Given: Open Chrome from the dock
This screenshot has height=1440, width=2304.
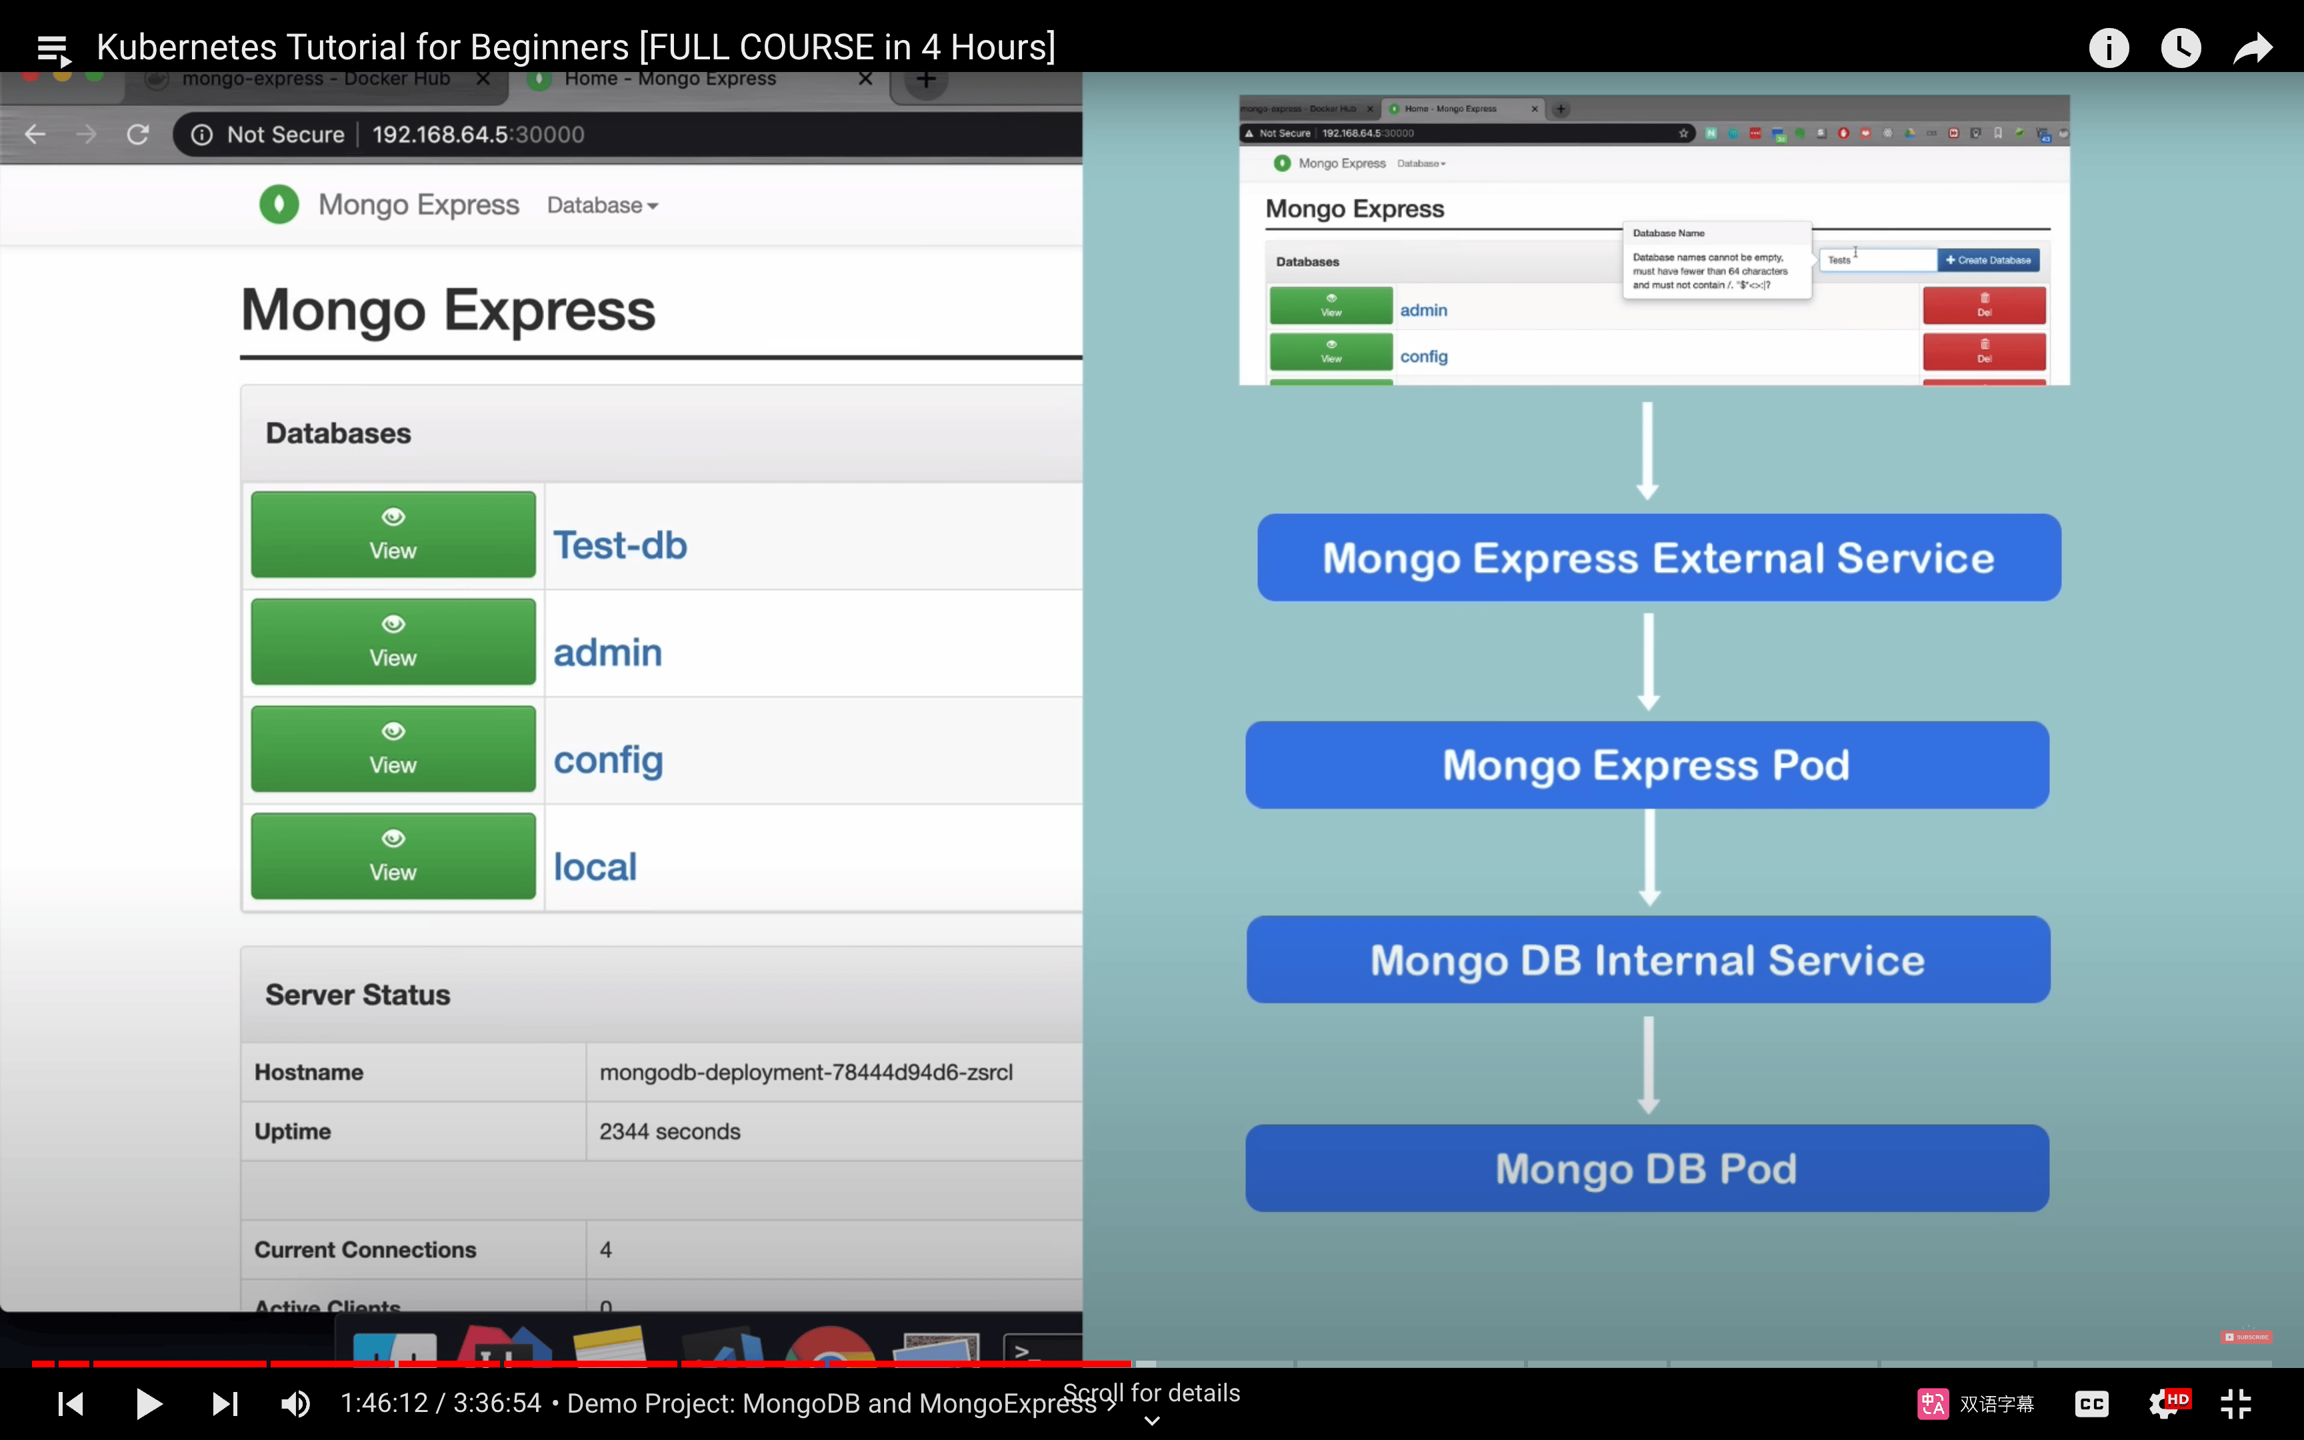Looking at the screenshot, I should tap(829, 1345).
